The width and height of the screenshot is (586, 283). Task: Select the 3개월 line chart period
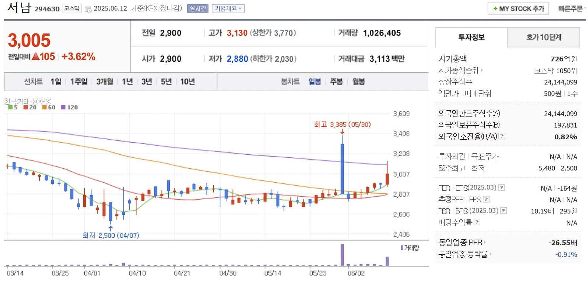coord(105,82)
